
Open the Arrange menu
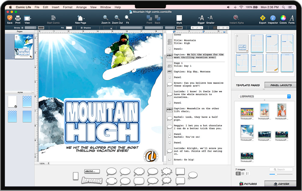click(x=81, y=7)
